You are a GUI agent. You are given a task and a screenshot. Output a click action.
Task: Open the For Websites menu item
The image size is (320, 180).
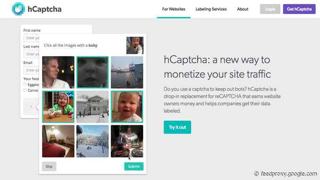(x=173, y=9)
